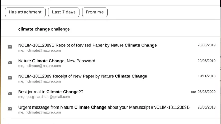Click the 19/11/2018 date entry
The image size is (221, 124).
pos(206,76)
